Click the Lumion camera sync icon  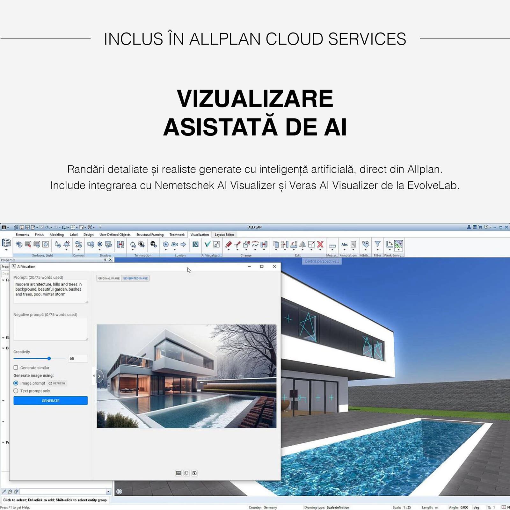pyautogui.click(x=175, y=244)
